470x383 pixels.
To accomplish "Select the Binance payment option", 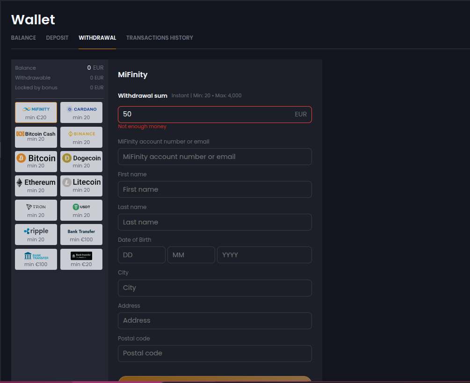I will 81,137.
